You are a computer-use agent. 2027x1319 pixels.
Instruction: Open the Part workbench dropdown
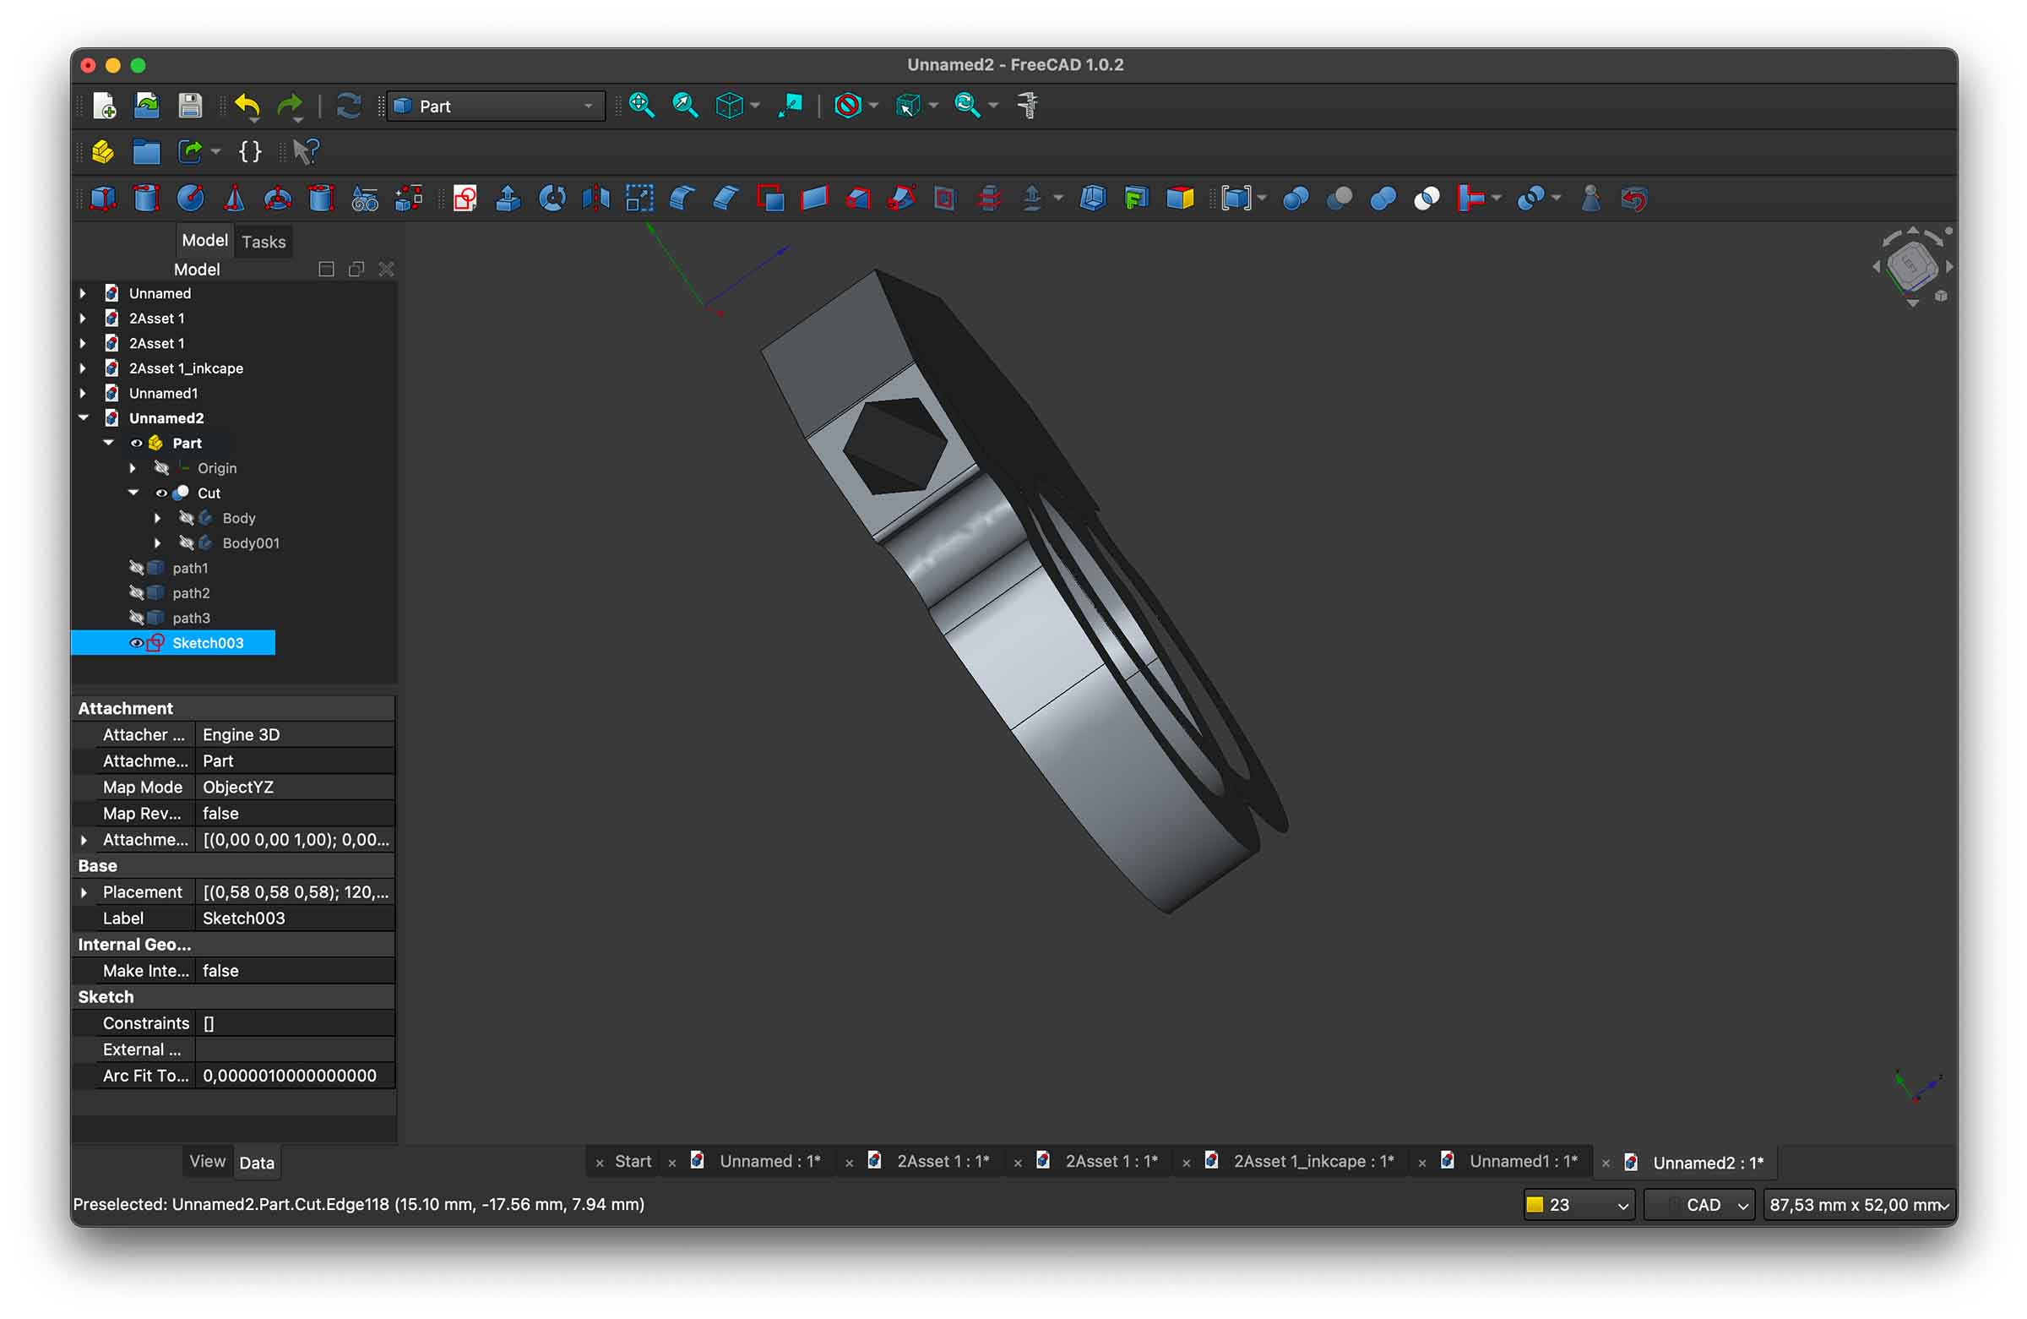(495, 106)
